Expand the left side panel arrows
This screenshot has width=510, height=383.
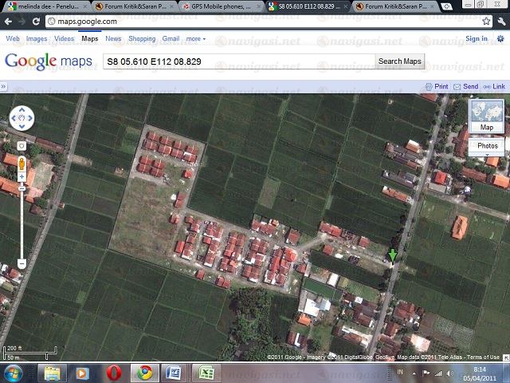tap(5, 86)
